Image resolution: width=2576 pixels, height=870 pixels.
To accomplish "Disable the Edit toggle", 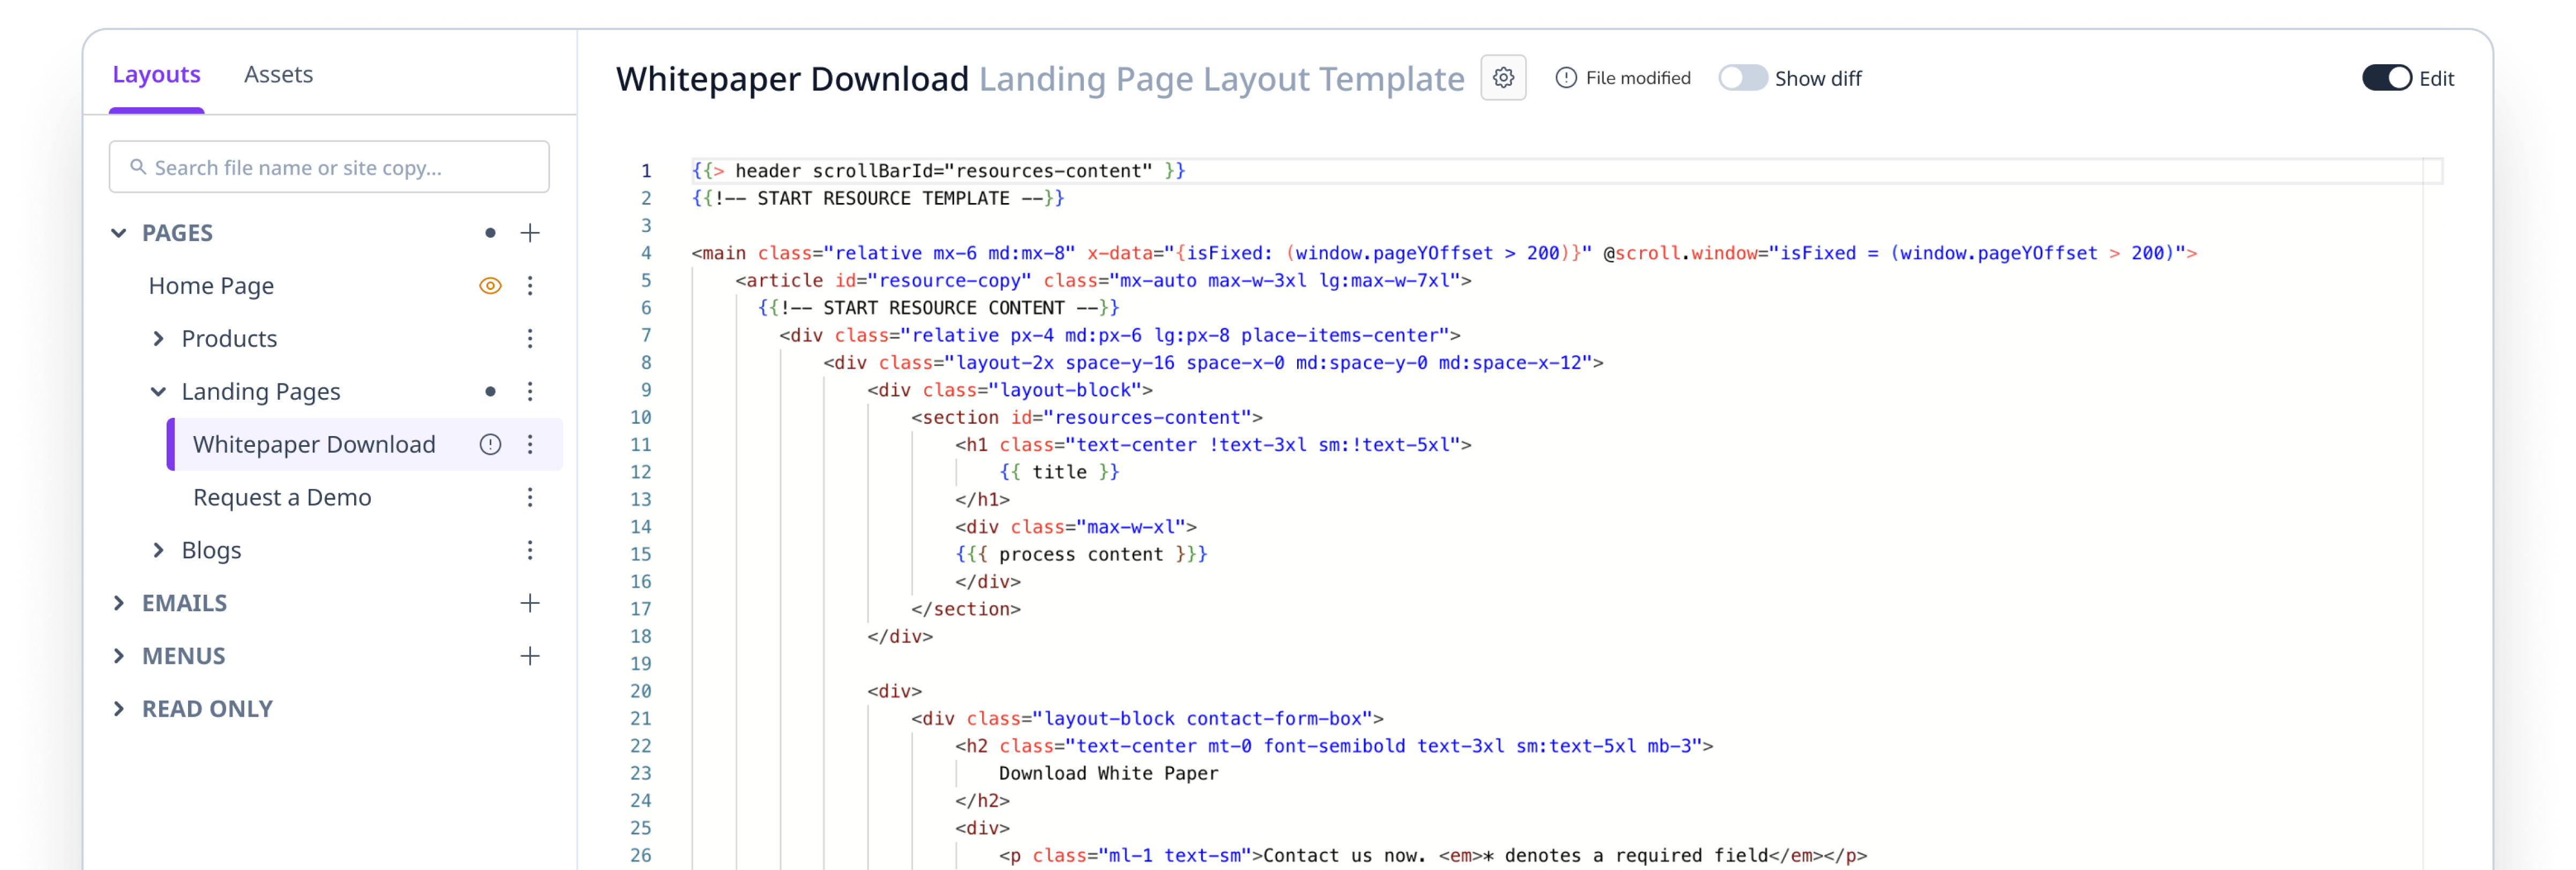I will (x=2389, y=77).
